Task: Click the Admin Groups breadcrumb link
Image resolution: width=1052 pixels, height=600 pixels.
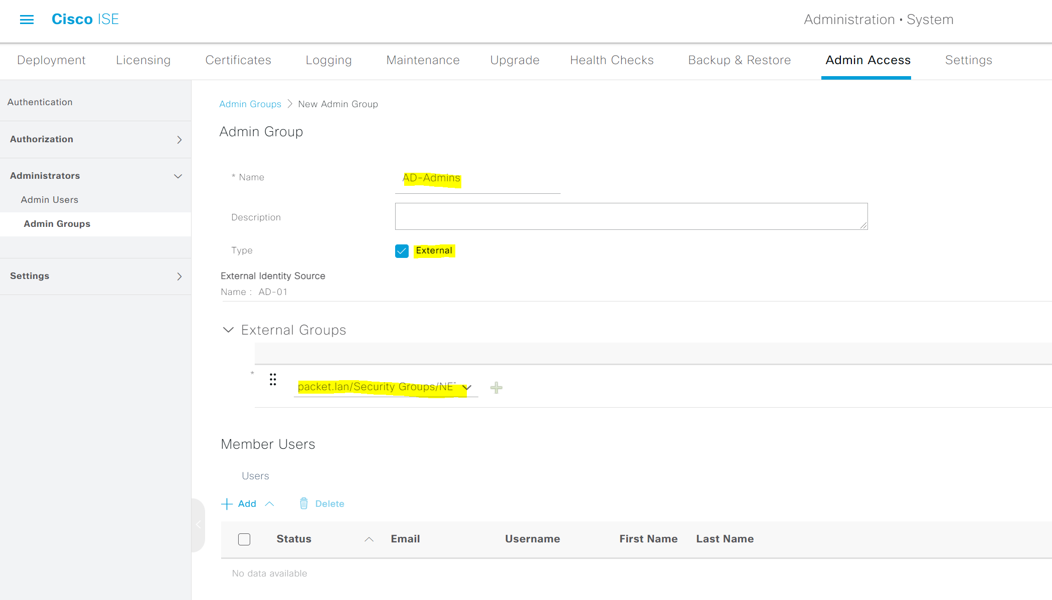Action: pyautogui.click(x=250, y=104)
